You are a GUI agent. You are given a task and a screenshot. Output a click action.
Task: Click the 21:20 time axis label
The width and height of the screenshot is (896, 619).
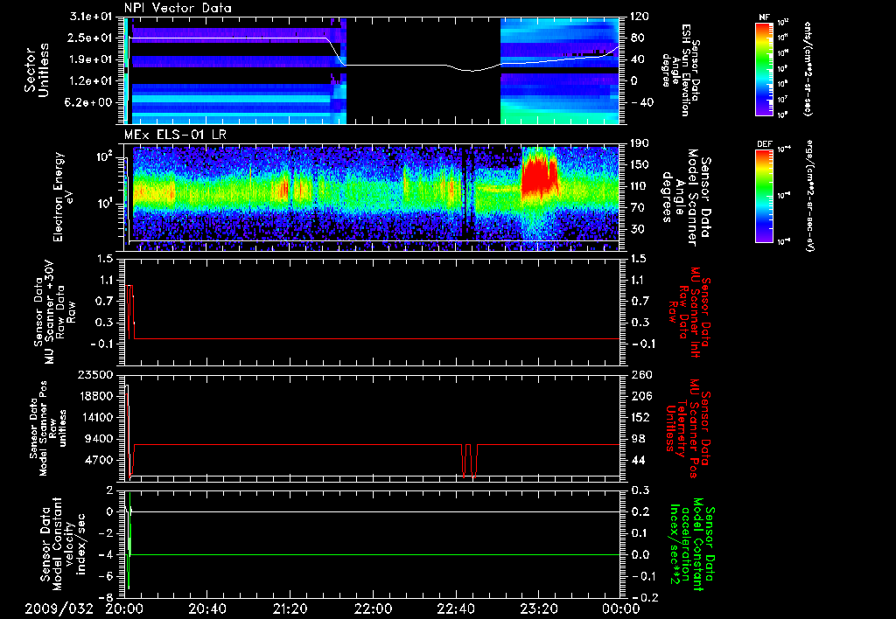tap(290, 608)
